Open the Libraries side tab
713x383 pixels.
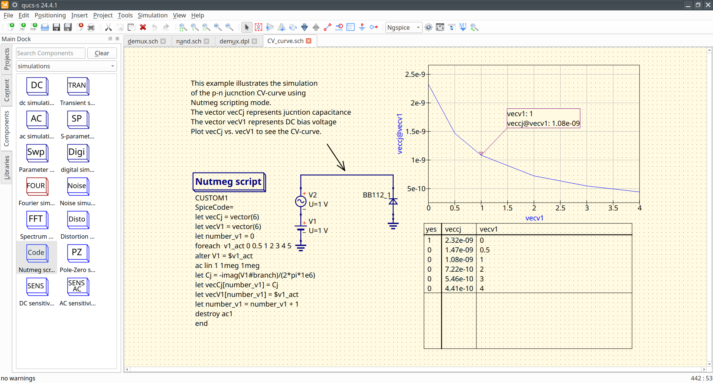(x=6, y=167)
